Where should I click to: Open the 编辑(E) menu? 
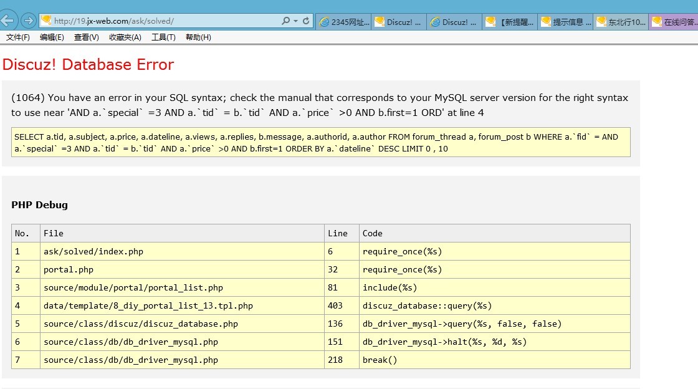point(52,37)
